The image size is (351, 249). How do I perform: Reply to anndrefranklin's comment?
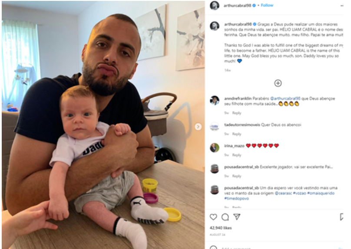237,113
